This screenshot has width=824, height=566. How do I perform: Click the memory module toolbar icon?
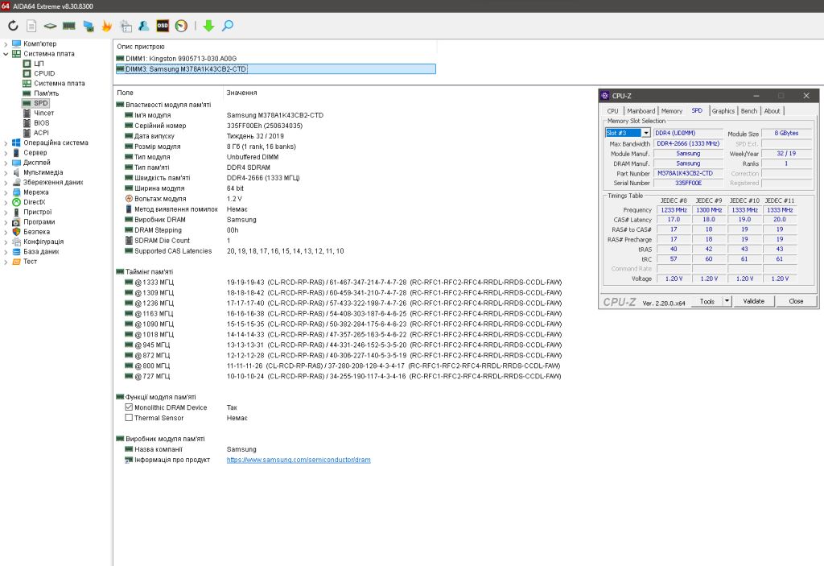click(69, 26)
